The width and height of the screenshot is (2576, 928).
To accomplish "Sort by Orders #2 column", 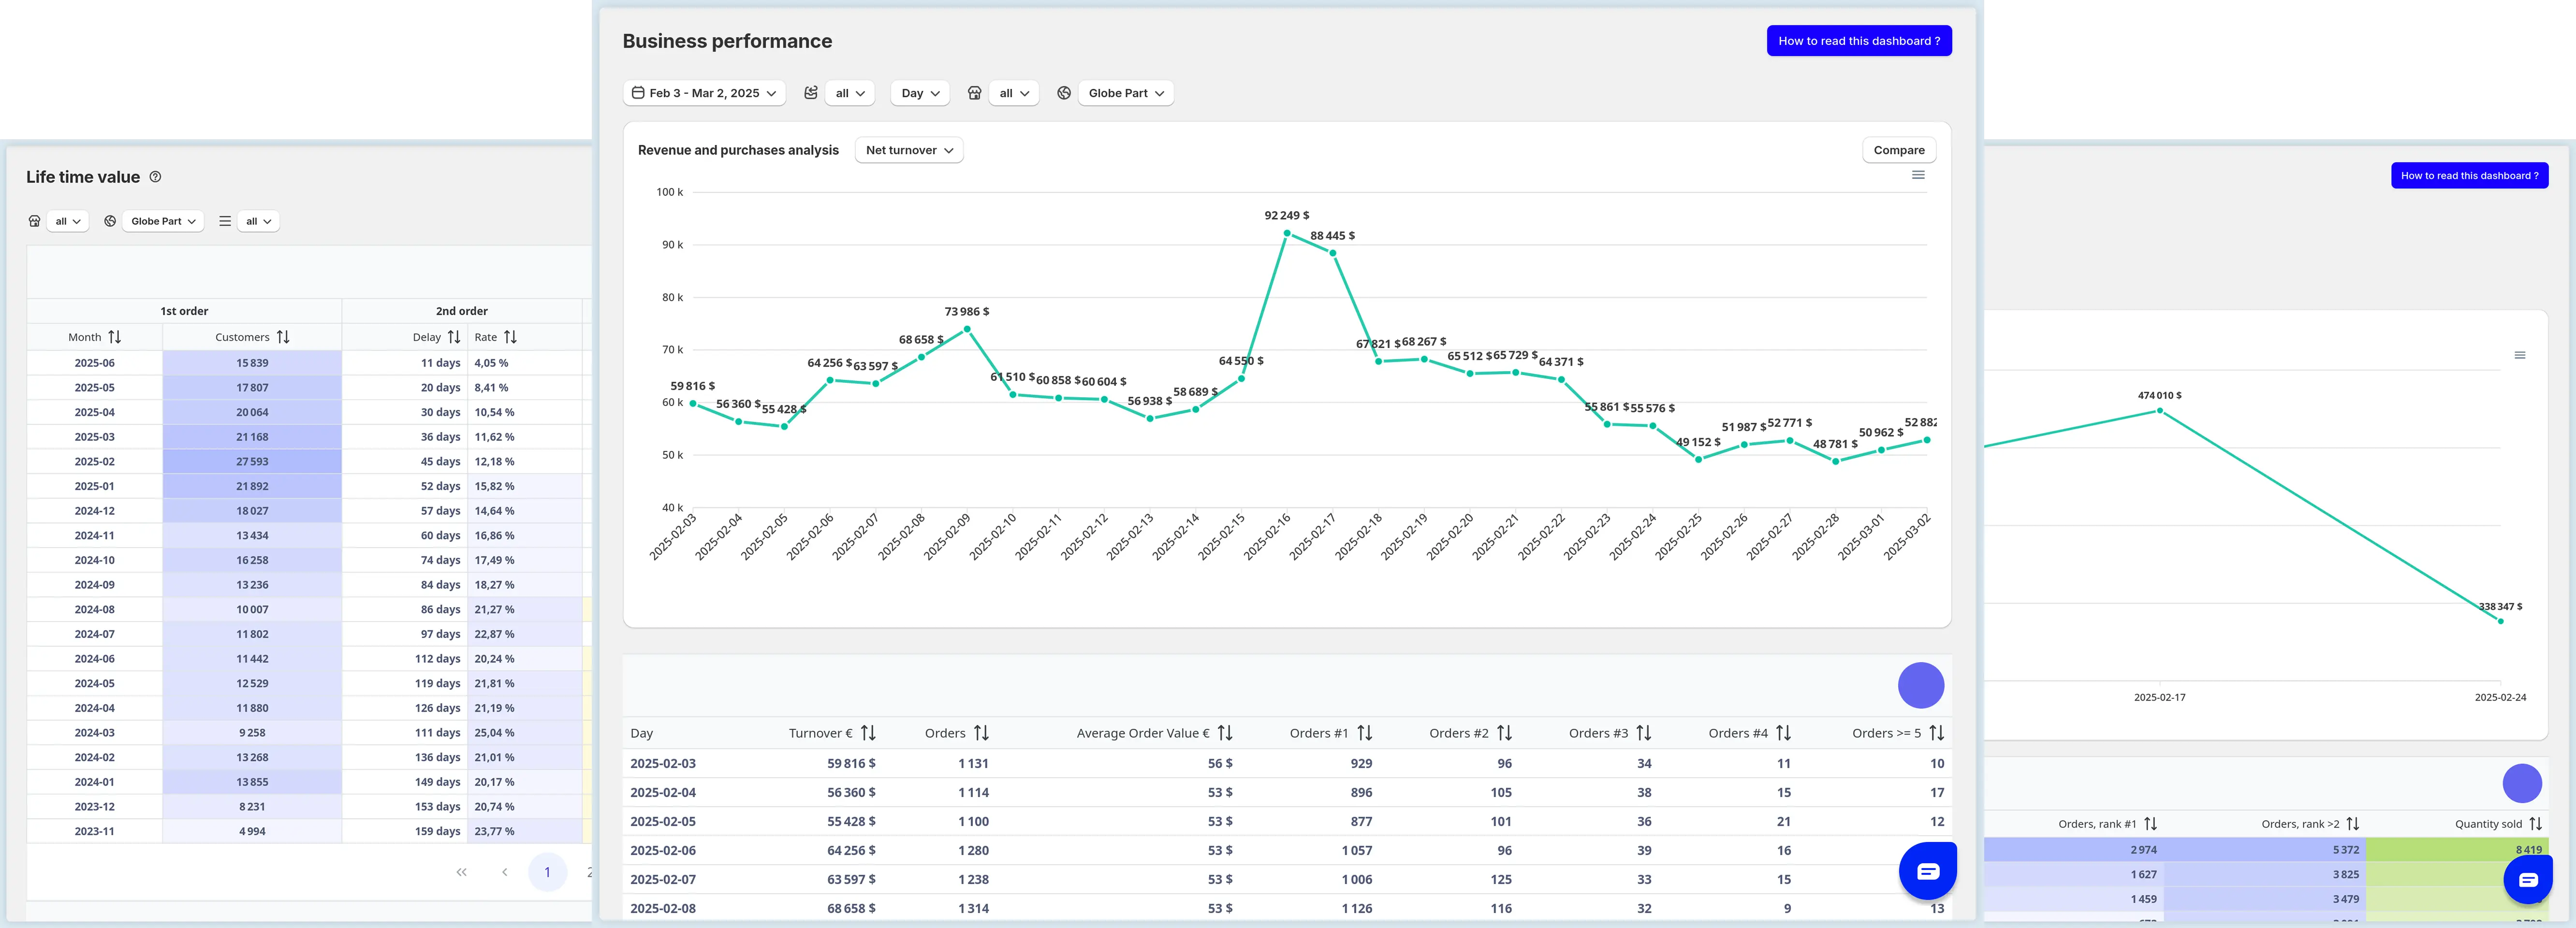I will pos(1504,733).
